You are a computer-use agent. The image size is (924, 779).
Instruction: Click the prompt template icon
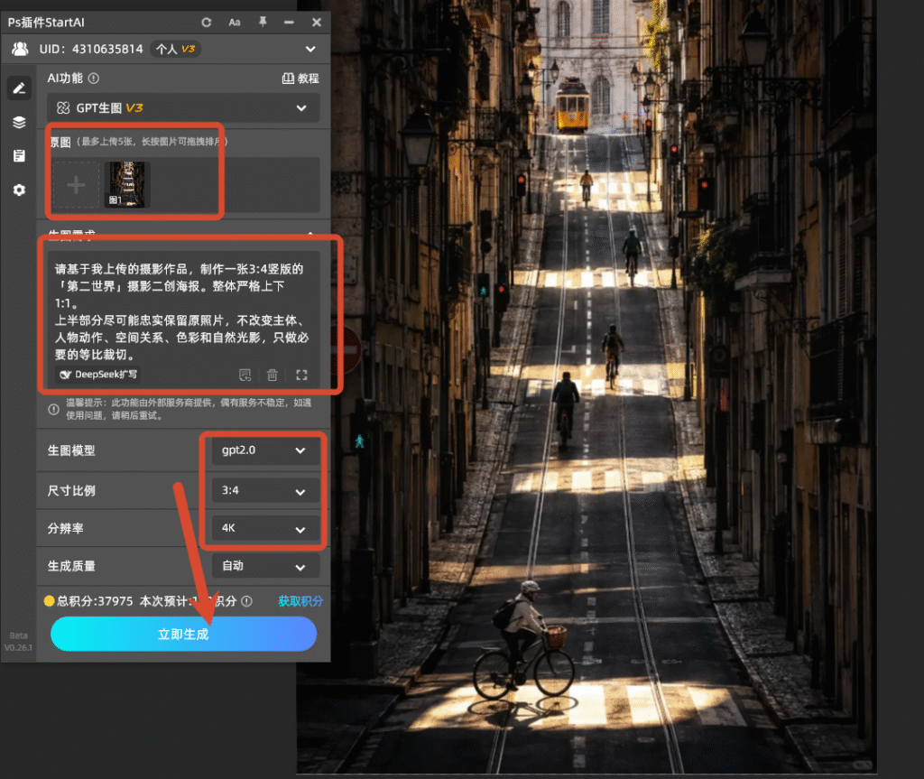245,375
